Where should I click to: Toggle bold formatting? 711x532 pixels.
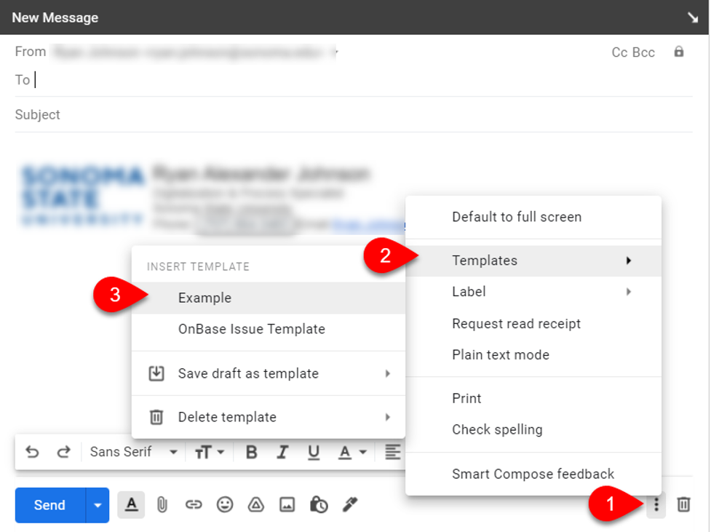pyautogui.click(x=252, y=452)
